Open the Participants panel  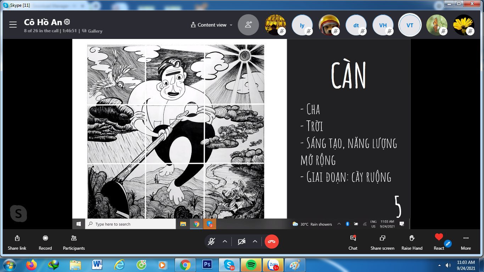coord(74,238)
